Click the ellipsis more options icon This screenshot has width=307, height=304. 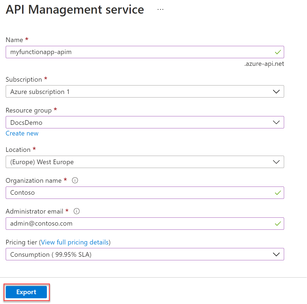tap(160, 10)
